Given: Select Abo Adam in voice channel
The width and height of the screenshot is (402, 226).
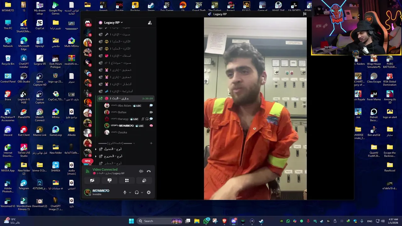Looking at the screenshot, I should pos(128,105).
